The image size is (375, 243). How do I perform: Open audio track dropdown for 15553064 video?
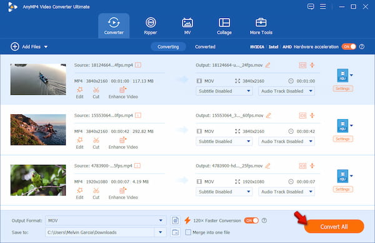[x=286, y=141]
